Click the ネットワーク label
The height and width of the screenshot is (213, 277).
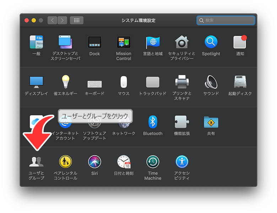pyautogui.click(x=124, y=133)
